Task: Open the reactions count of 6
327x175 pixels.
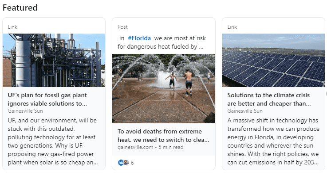Action: (132, 163)
